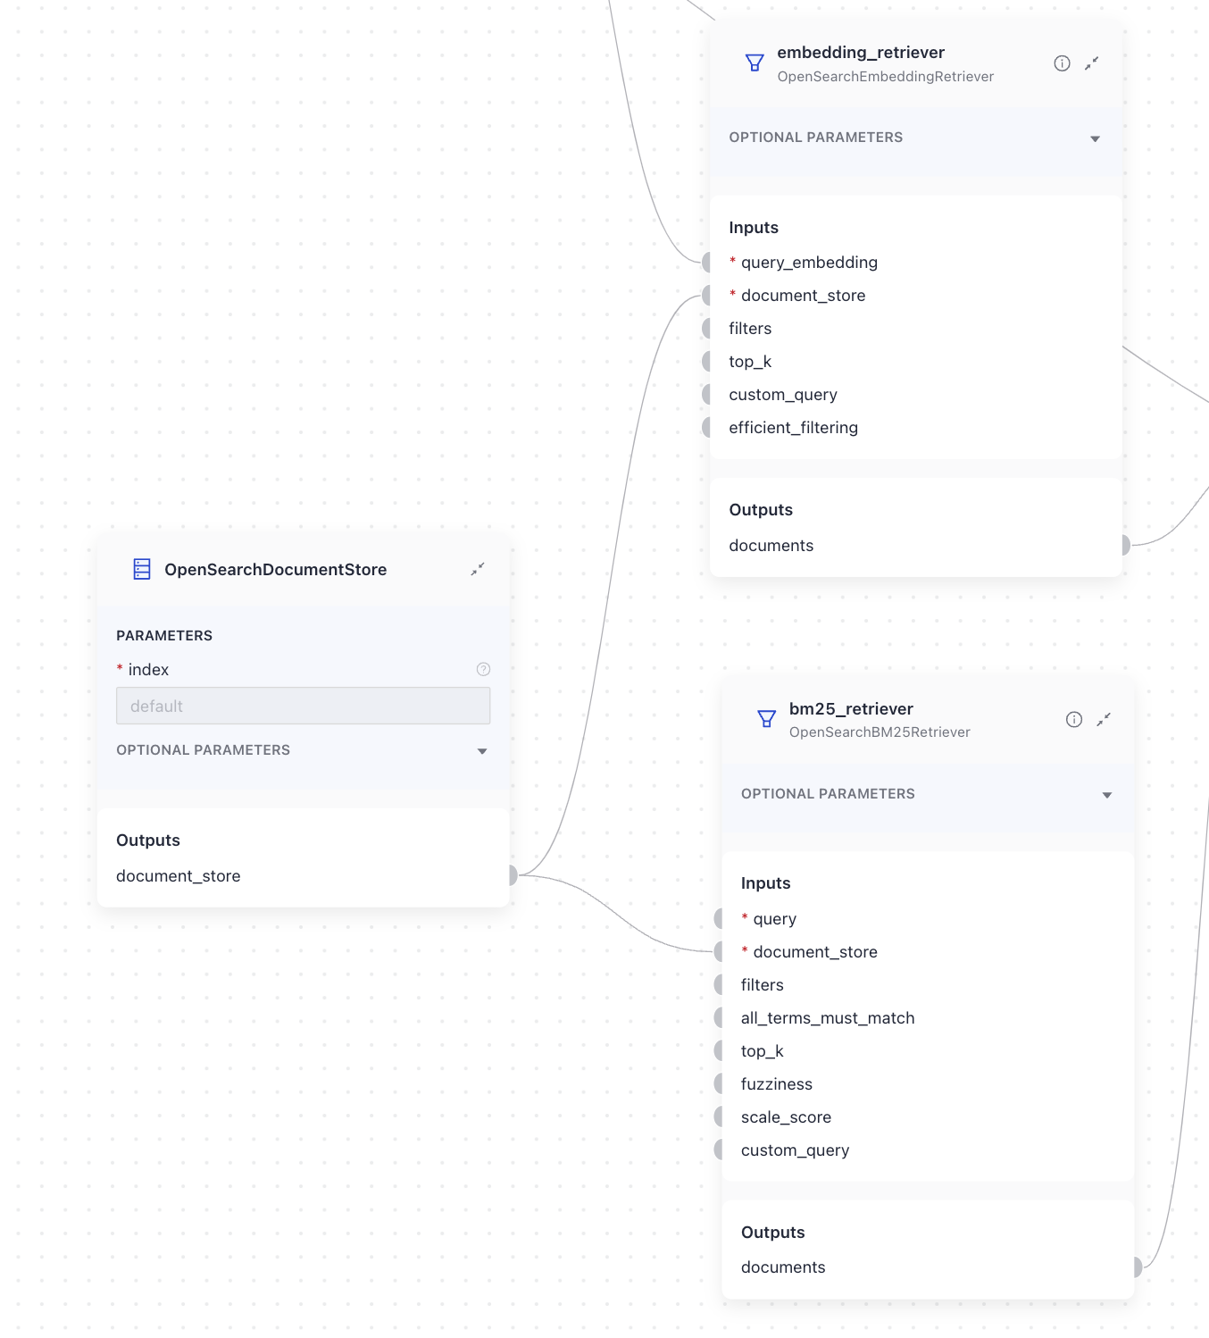This screenshot has height=1338, width=1209.
Task: Click the document_store output connector of OpenSearchDocumentStore
Action: coord(512,875)
